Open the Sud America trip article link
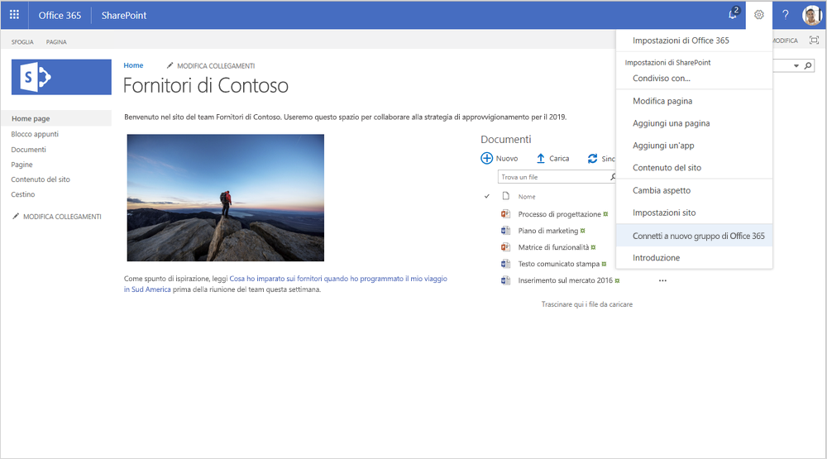Image resolution: width=827 pixels, height=459 pixels. [x=285, y=284]
